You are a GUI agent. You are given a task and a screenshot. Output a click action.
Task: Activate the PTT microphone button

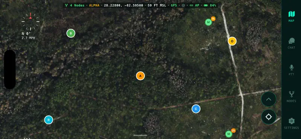point(291,70)
